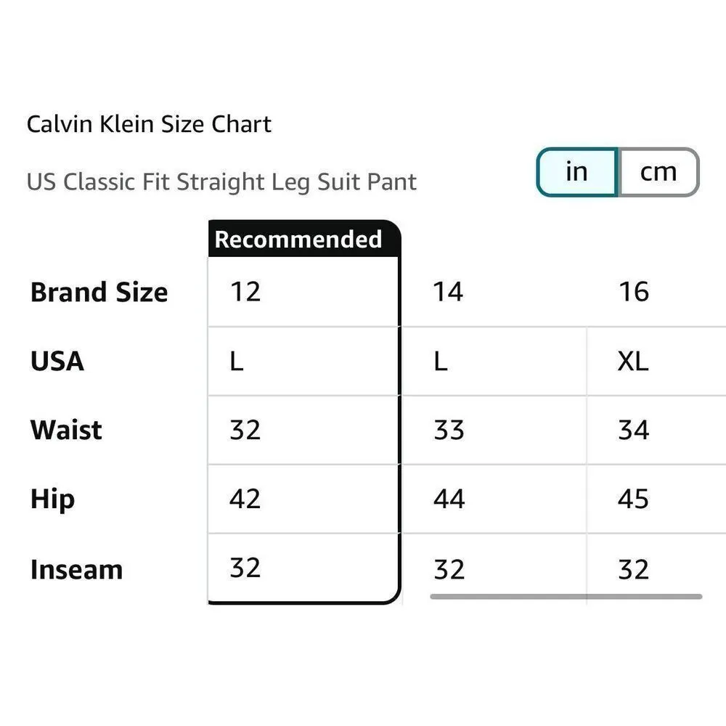
Task: Click the USA size L value
Action: (237, 361)
